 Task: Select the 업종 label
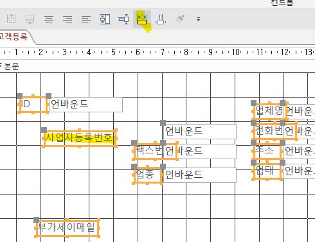[147, 175]
